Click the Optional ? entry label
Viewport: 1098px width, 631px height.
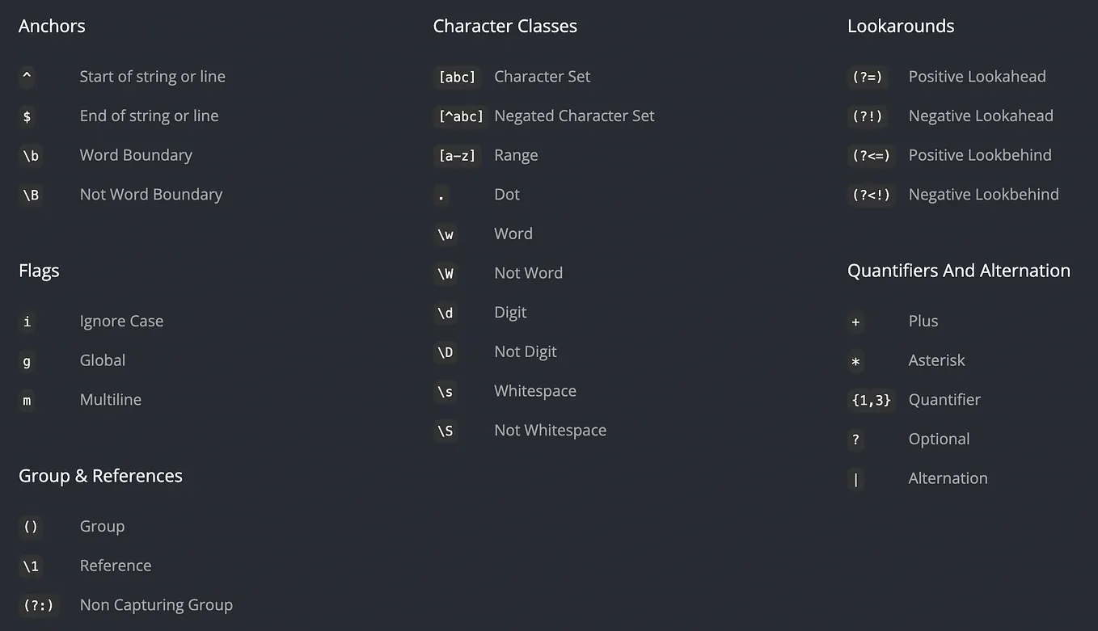[939, 440]
